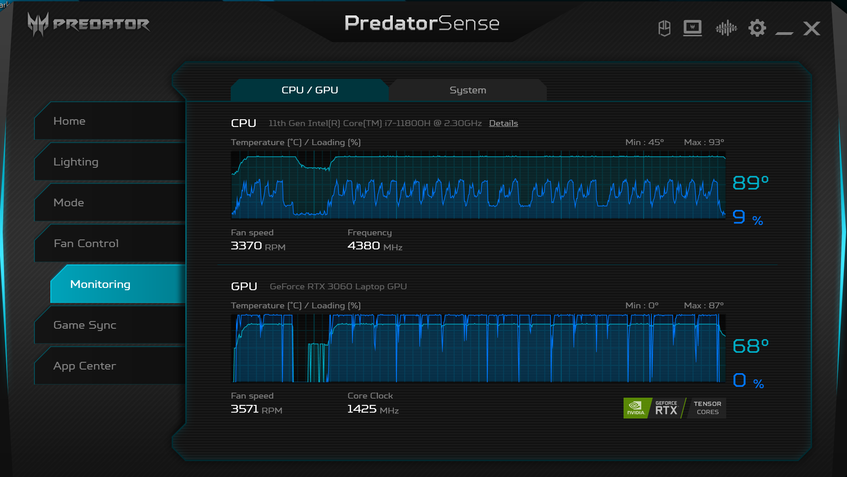Screen dimensions: 847x477
Task: Click the laptop display icon in header
Action: point(693,28)
